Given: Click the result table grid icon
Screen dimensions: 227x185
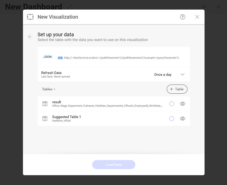Looking at the screenshot, I should point(45,104).
